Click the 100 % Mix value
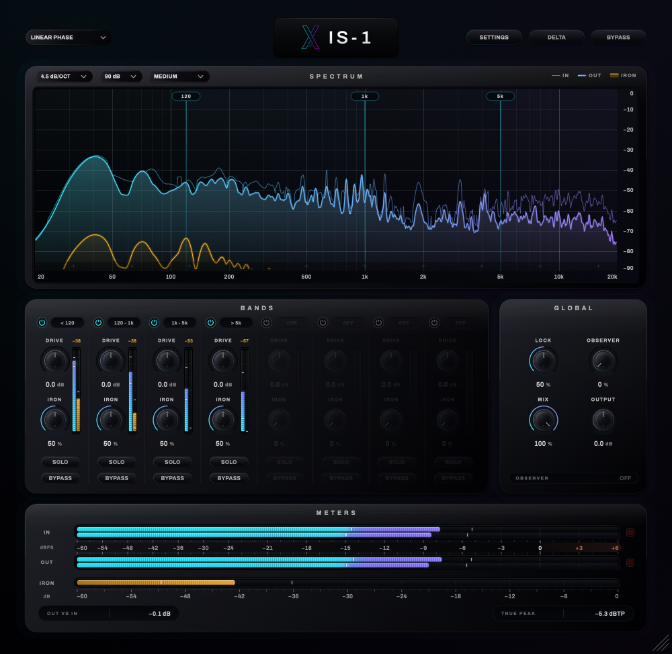Screen dimensions: 672x654 544,444
